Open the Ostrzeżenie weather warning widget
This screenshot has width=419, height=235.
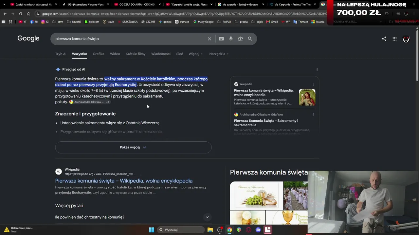point(18,230)
